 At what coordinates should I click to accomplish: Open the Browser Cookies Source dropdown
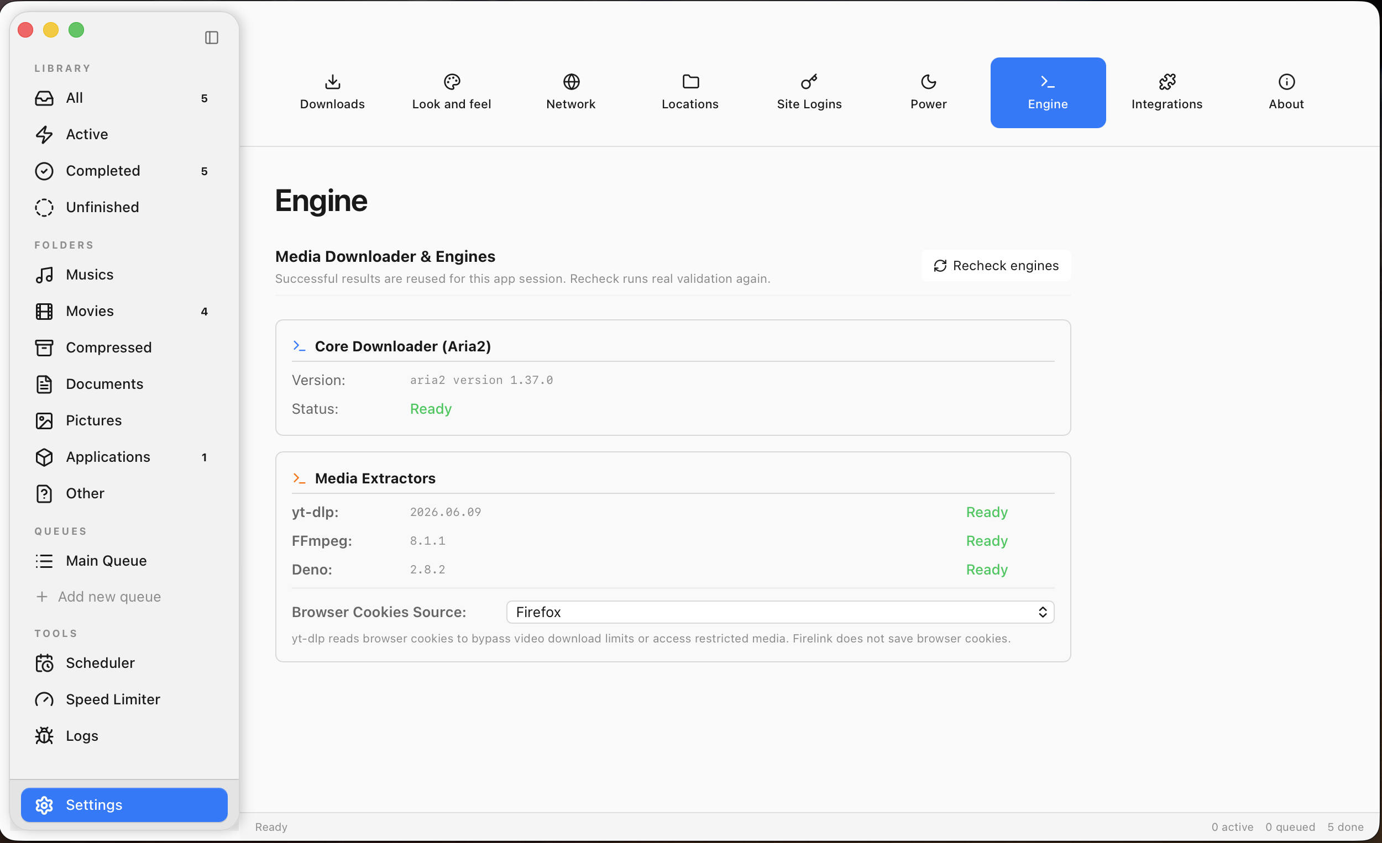[x=779, y=612]
